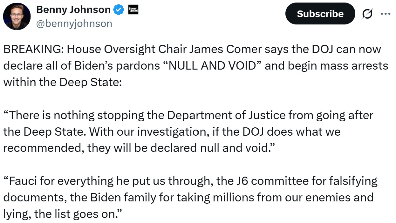The image size is (396, 223).
Task: Open the Benny Johnson display name link
Action: [73, 10]
